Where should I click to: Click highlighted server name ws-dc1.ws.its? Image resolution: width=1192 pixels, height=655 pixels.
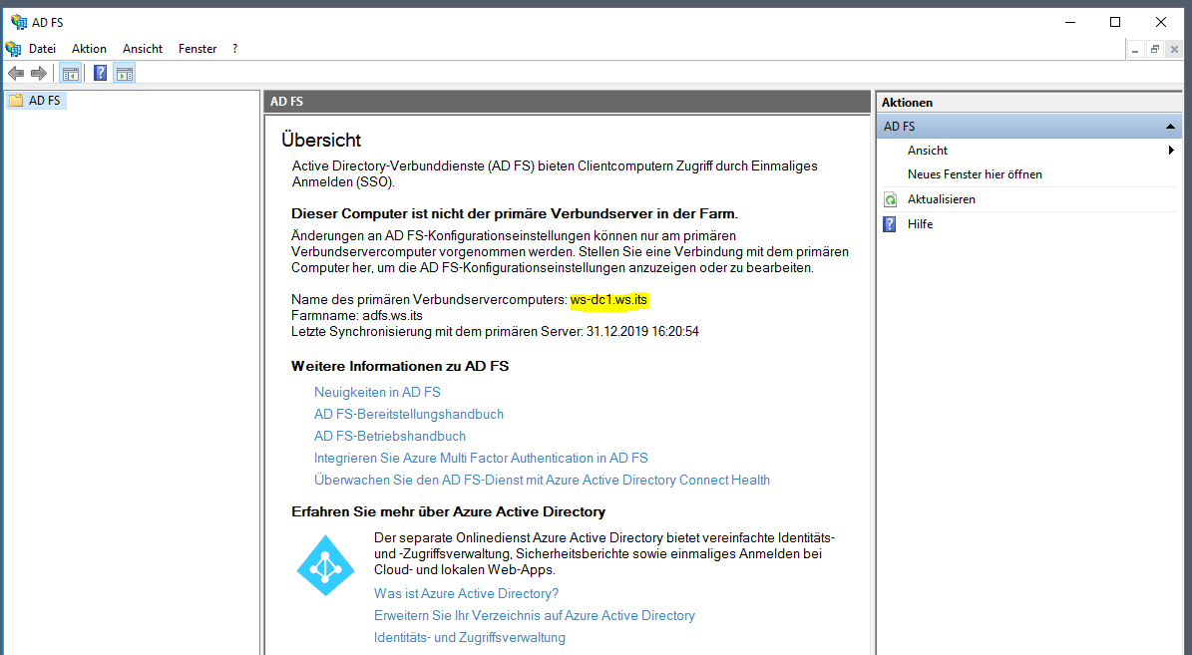(608, 299)
